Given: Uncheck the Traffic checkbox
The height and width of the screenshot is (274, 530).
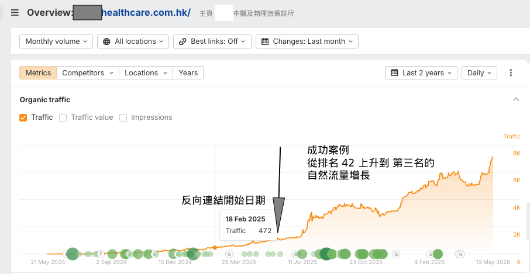Looking at the screenshot, I should pyautogui.click(x=23, y=118).
